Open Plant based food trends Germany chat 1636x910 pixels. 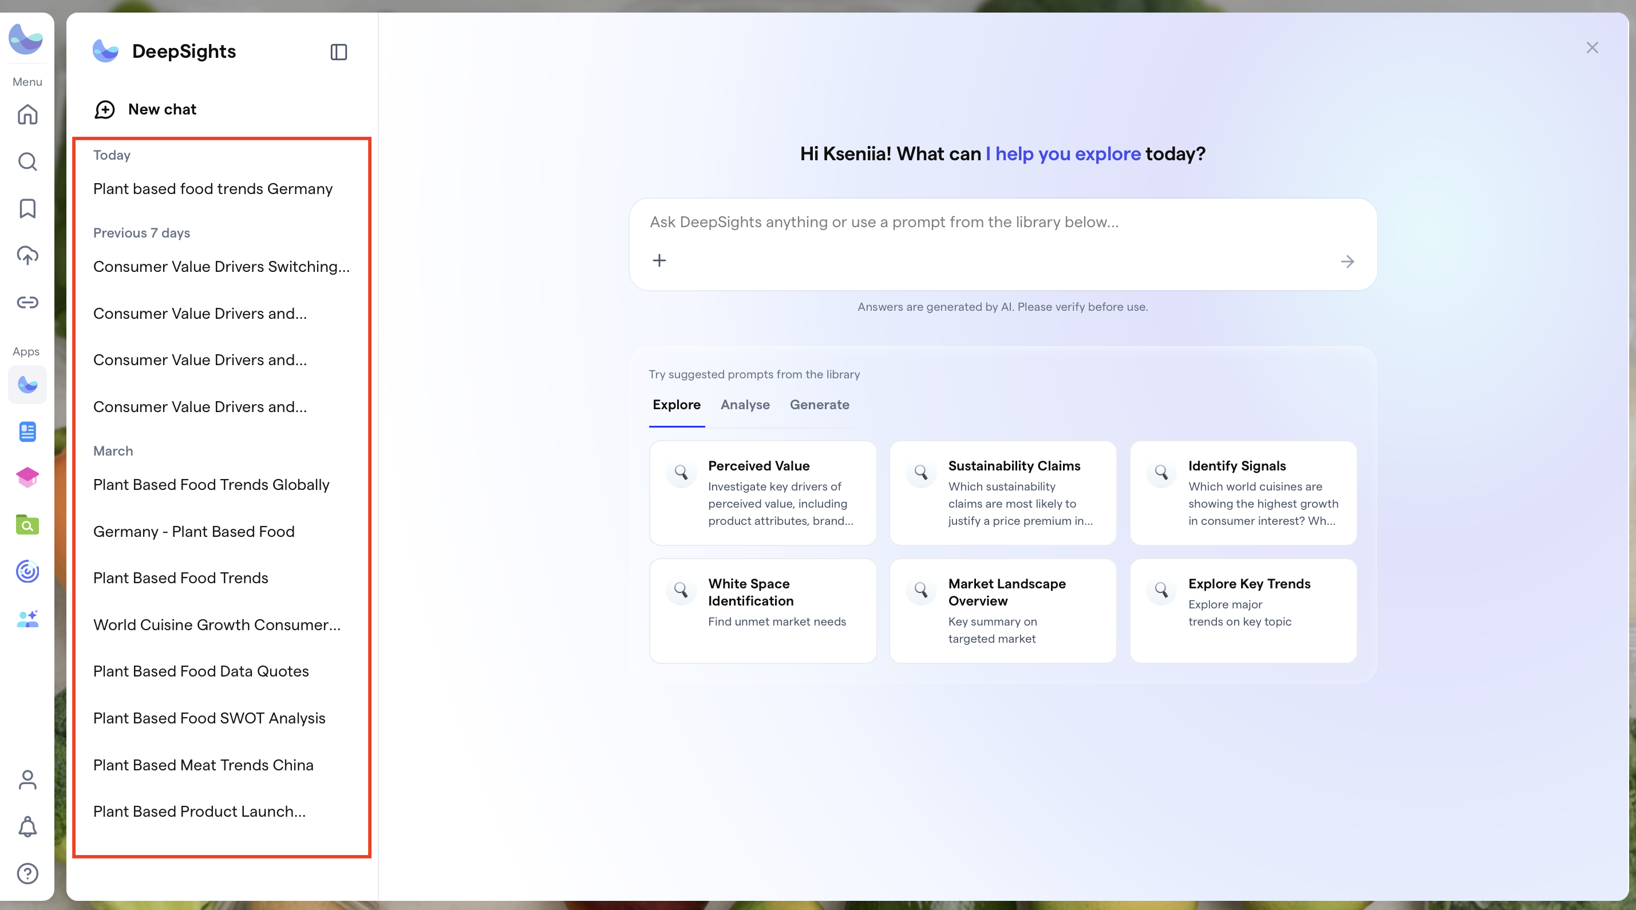(x=213, y=189)
